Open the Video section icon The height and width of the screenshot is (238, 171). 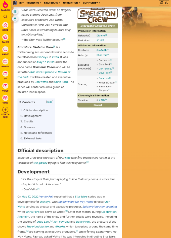[x=5, y=86]
